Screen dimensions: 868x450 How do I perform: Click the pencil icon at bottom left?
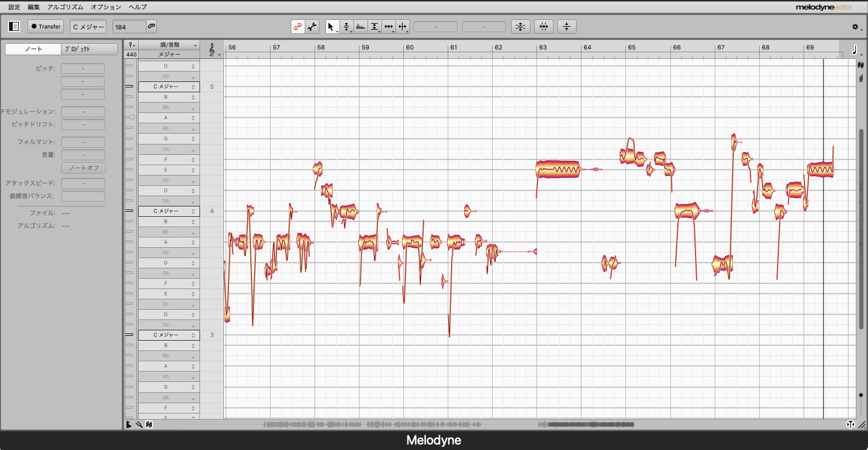[x=139, y=424]
